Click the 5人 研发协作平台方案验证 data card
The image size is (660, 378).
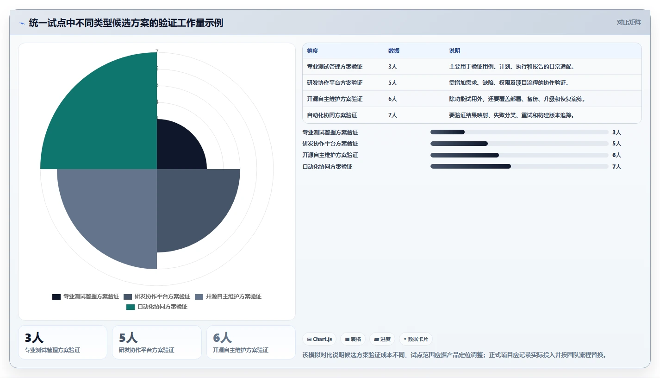tap(157, 342)
